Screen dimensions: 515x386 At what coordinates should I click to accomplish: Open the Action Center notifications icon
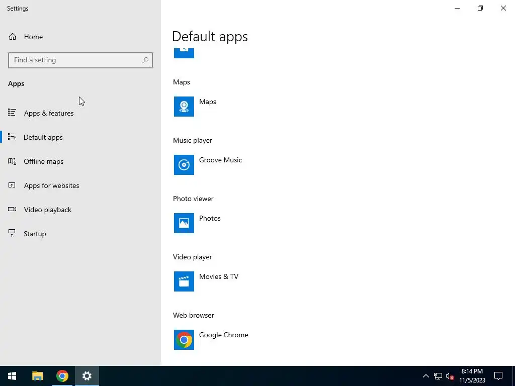[498, 376]
